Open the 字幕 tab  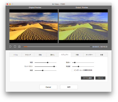(77, 55)
